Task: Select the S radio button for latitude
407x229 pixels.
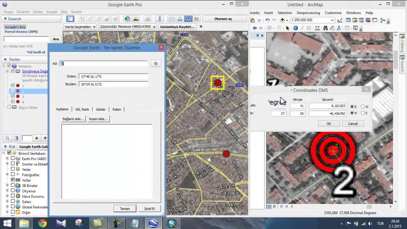Action: click(363, 113)
